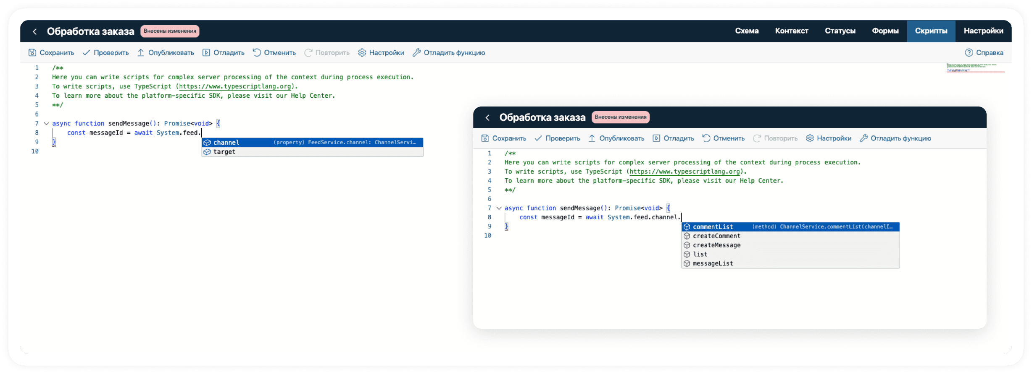Click Проверить checkmark icon in overlay window
The image size is (1032, 374).
click(x=538, y=138)
